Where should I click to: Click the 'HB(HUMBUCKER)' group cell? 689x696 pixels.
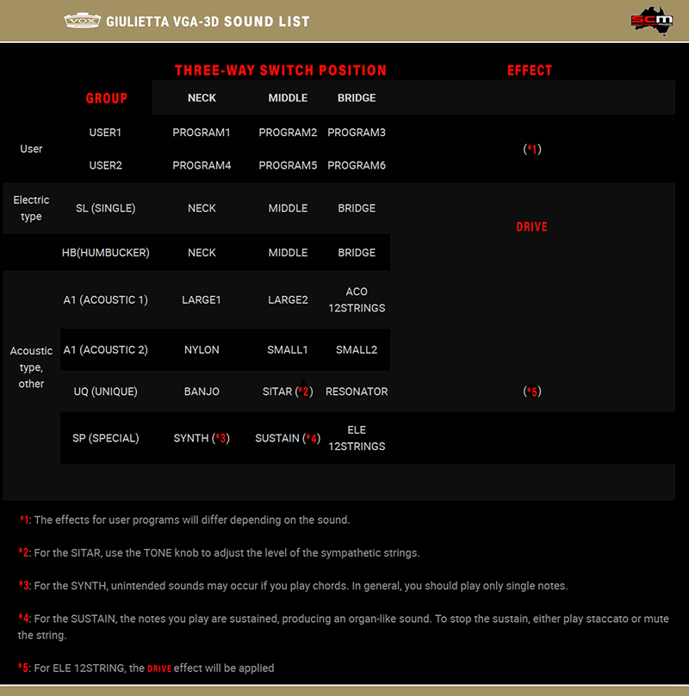106,253
